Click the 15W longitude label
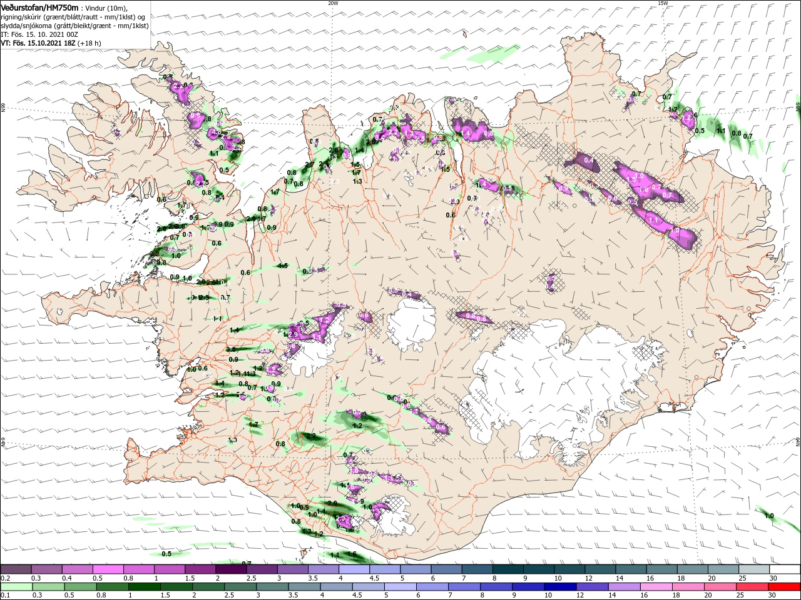Viewport: 801px width, 600px height. click(663, 3)
